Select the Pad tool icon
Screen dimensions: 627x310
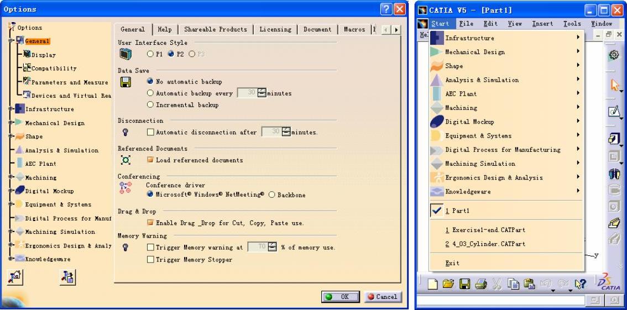pos(614,139)
